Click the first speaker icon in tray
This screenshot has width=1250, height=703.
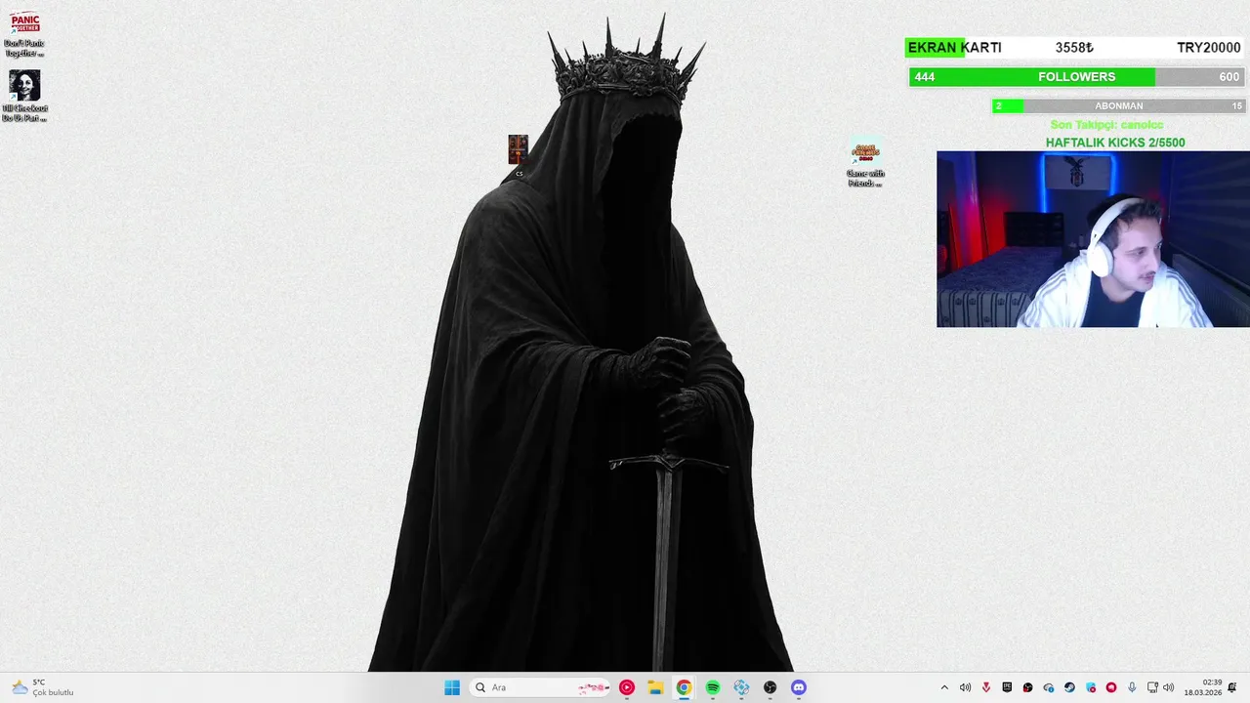(x=965, y=687)
